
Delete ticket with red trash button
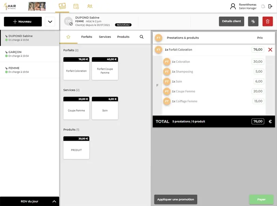[x=267, y=21]
